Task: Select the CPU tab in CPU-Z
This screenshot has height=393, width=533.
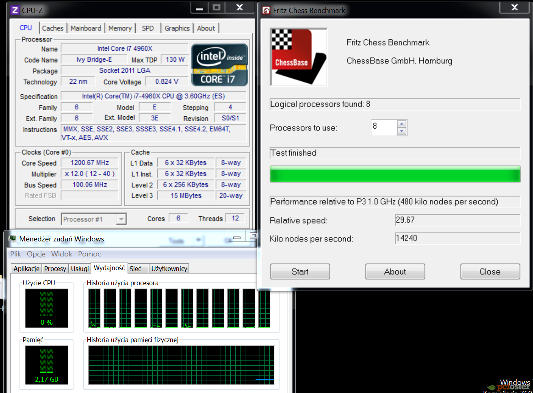Action: pyautogui.click(x=26, y=28)
